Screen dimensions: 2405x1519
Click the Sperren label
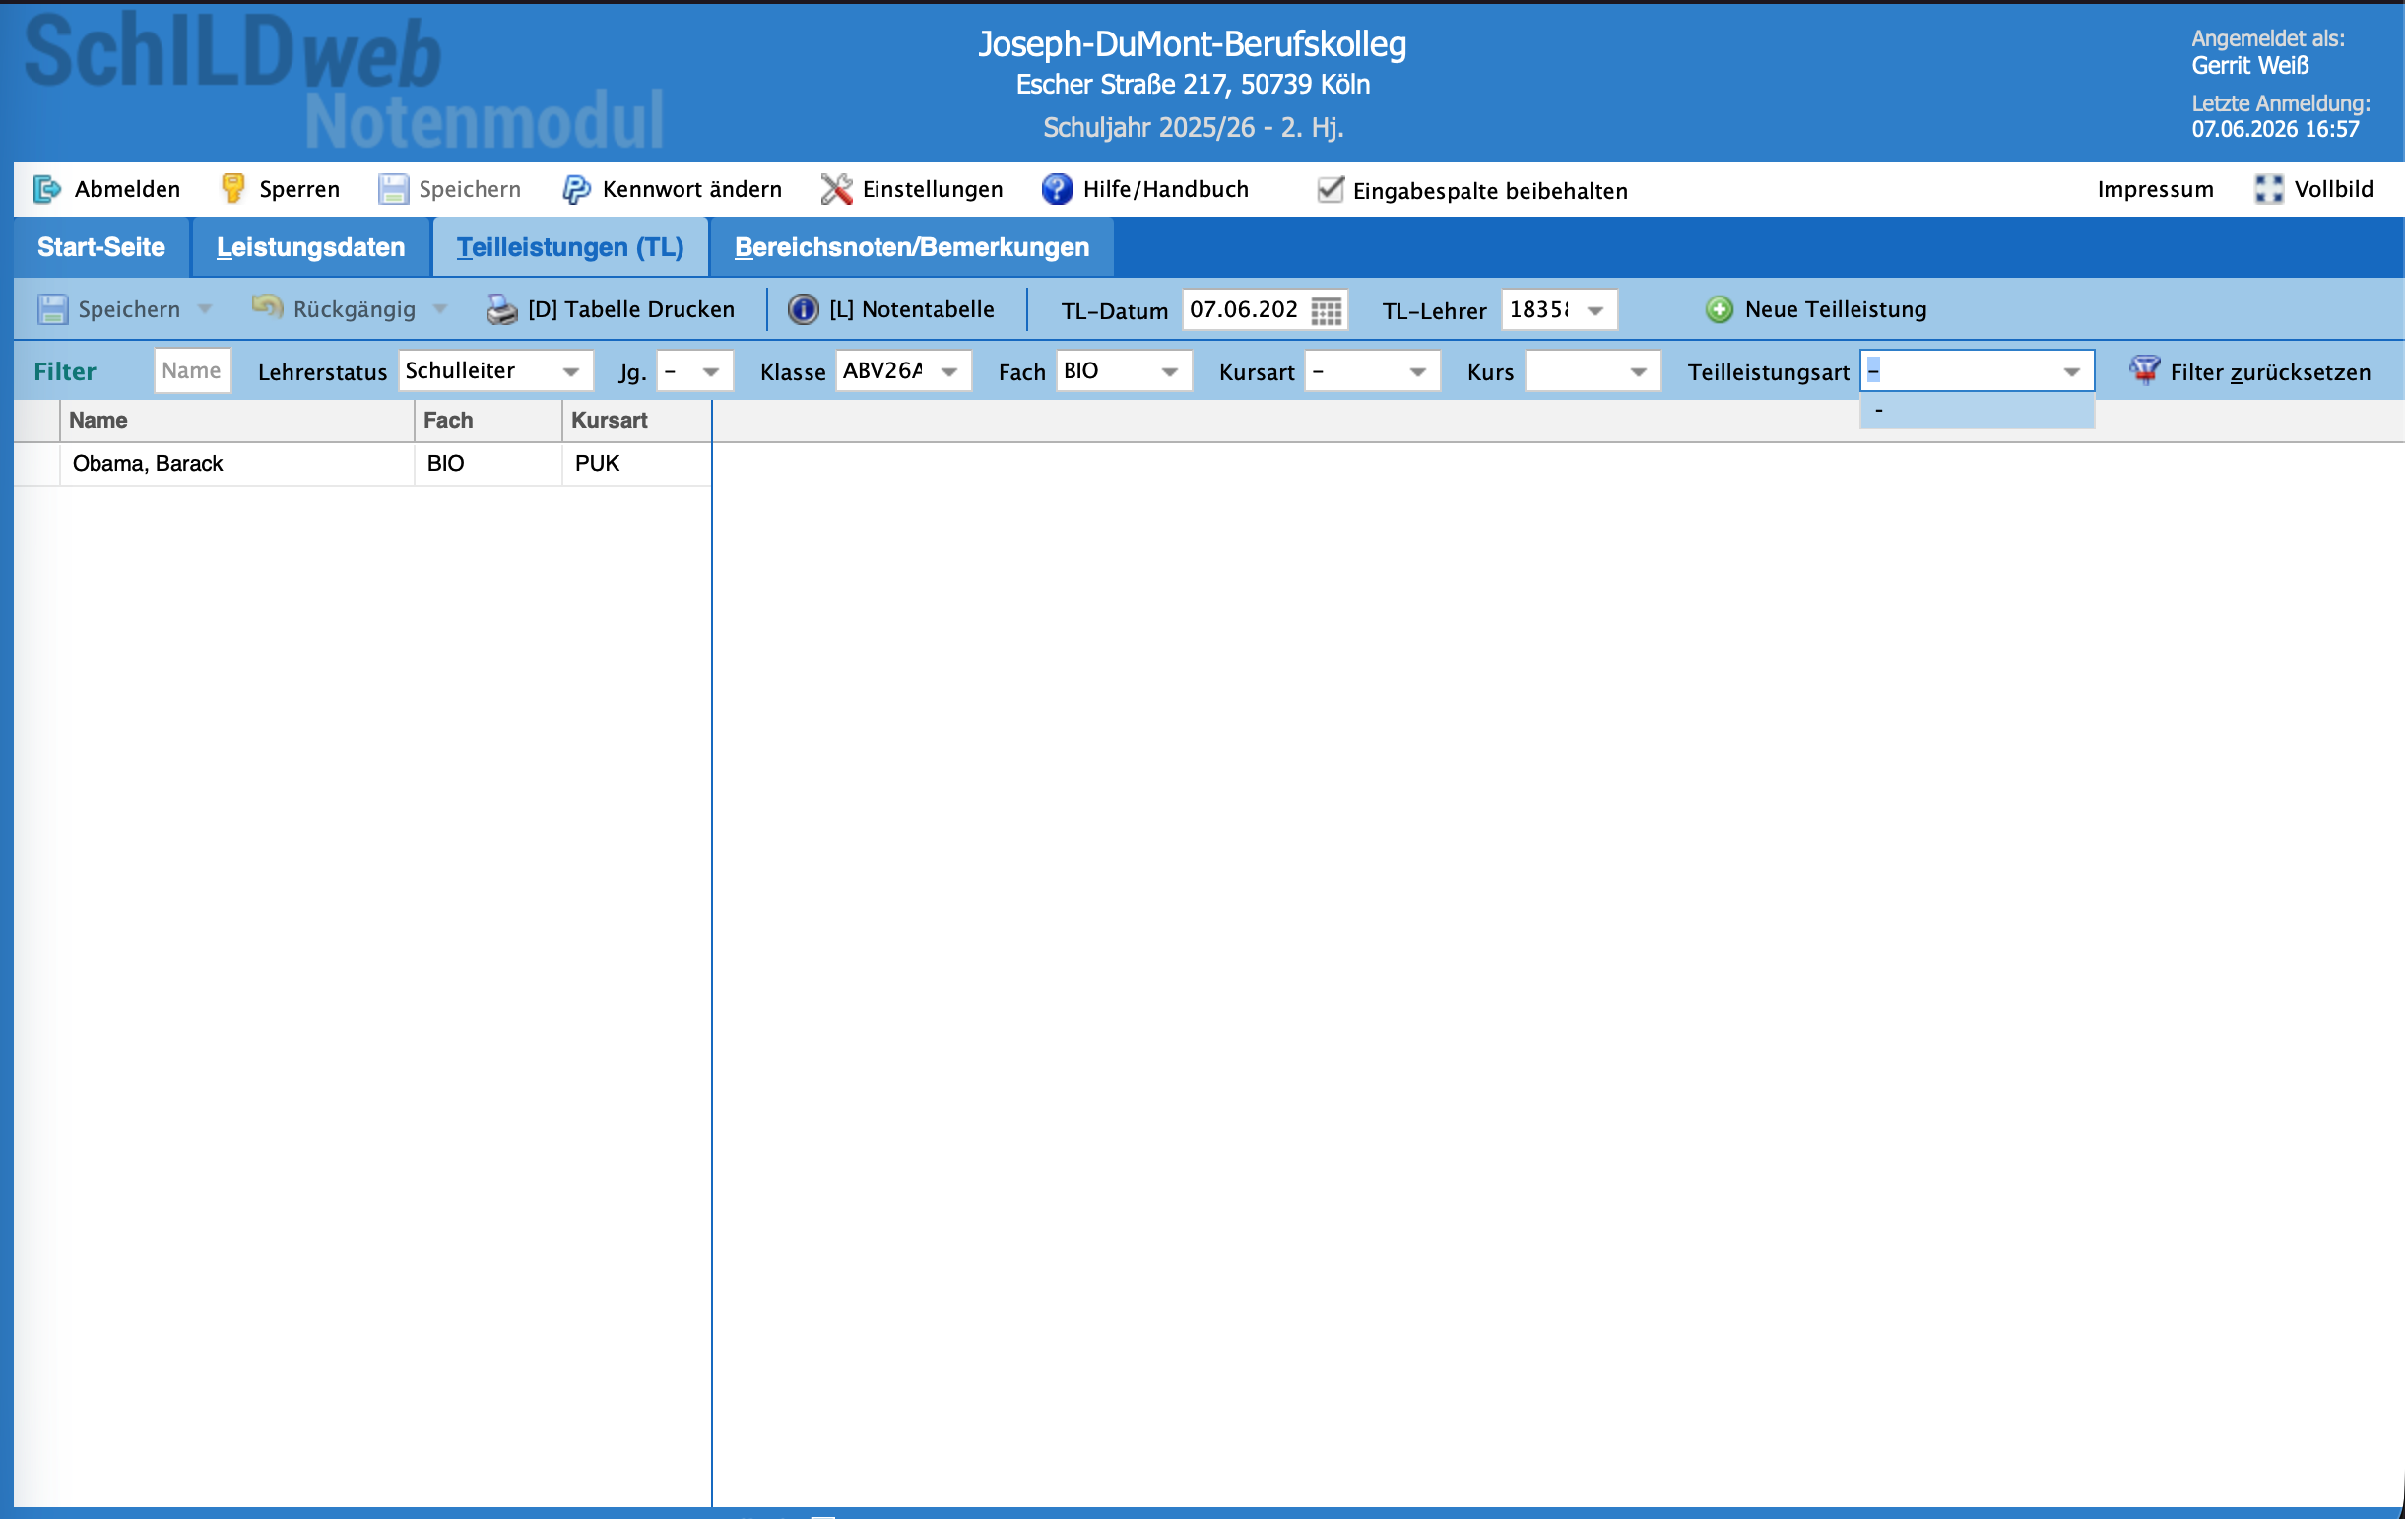coord(299,189)
